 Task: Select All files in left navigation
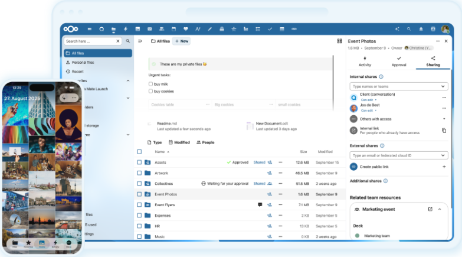[x=98, y=53]
